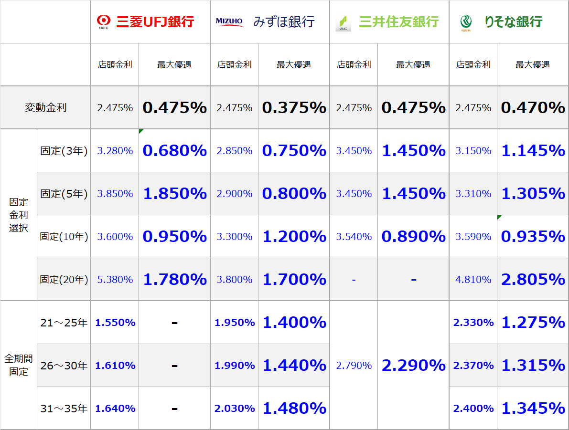
Task: Select the 変動金利 row label
Action: pos(46,107)
